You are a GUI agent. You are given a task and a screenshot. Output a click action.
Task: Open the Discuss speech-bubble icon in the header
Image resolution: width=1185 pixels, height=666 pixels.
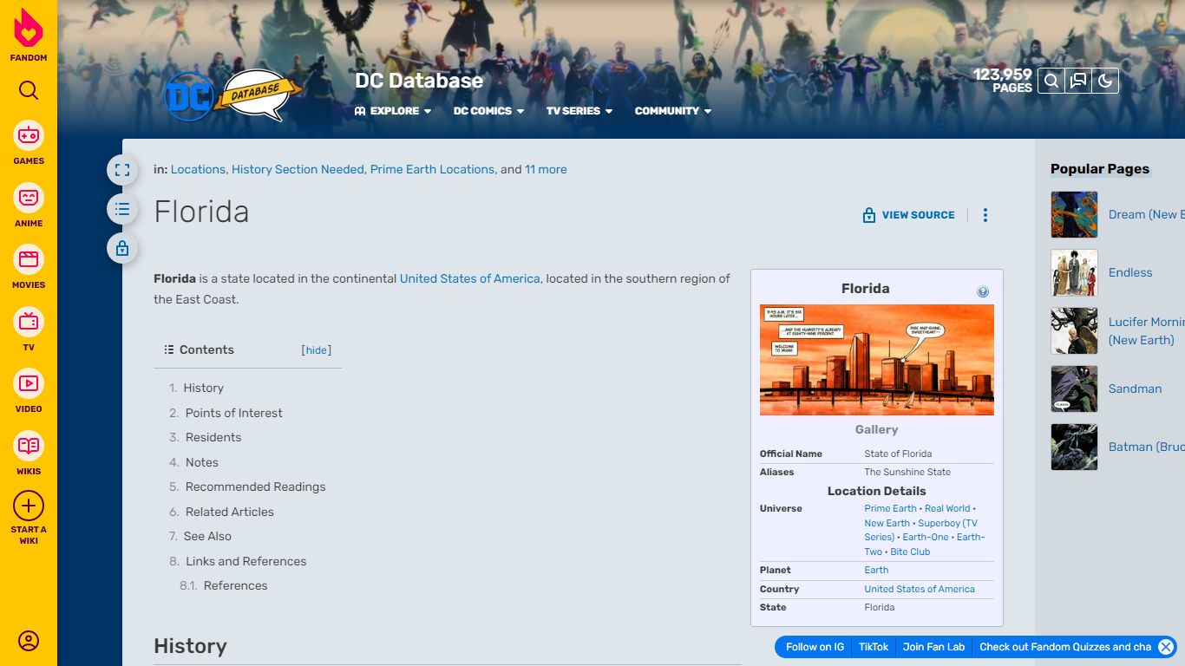point(1078,81)
